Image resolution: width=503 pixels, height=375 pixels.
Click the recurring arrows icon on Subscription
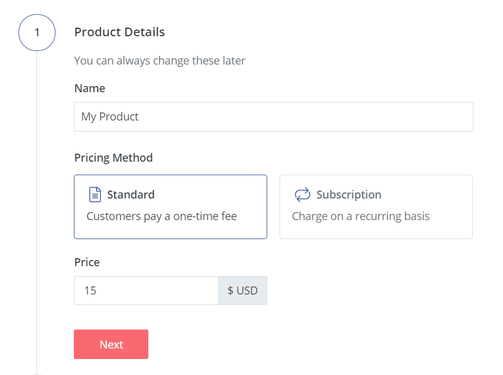pyautogui.click(x=302, y=195)
